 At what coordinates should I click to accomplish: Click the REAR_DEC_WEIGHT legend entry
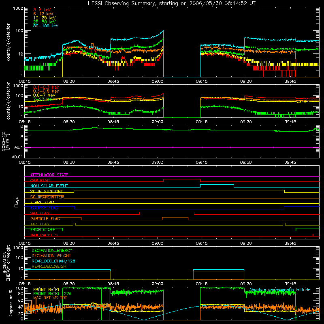click(50, 266)
